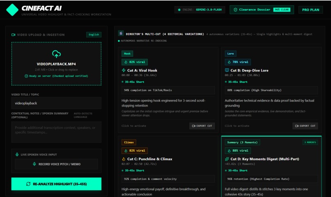Image resolution: width=331 pixels, height=197 pixels.
Task: Click the PRO PLAN button
Action: pos(310,10)
